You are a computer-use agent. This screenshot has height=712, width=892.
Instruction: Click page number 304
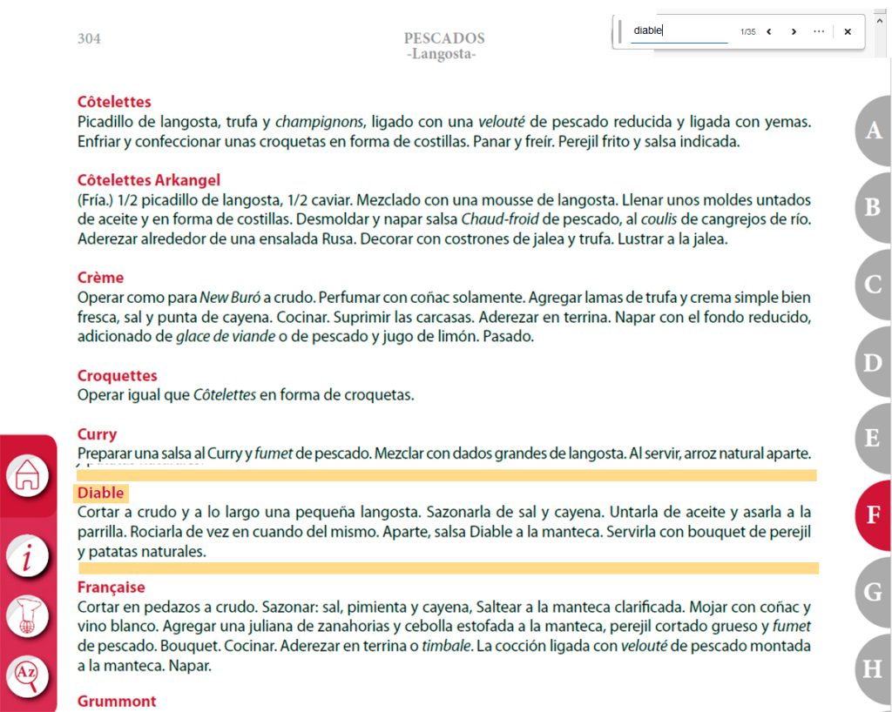pos(90,38)
